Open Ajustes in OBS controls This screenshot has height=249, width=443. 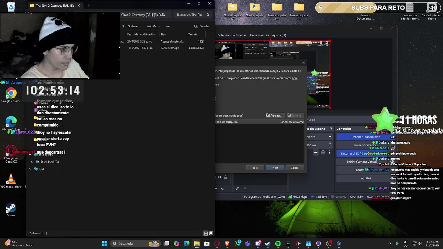tap(366, 178)
